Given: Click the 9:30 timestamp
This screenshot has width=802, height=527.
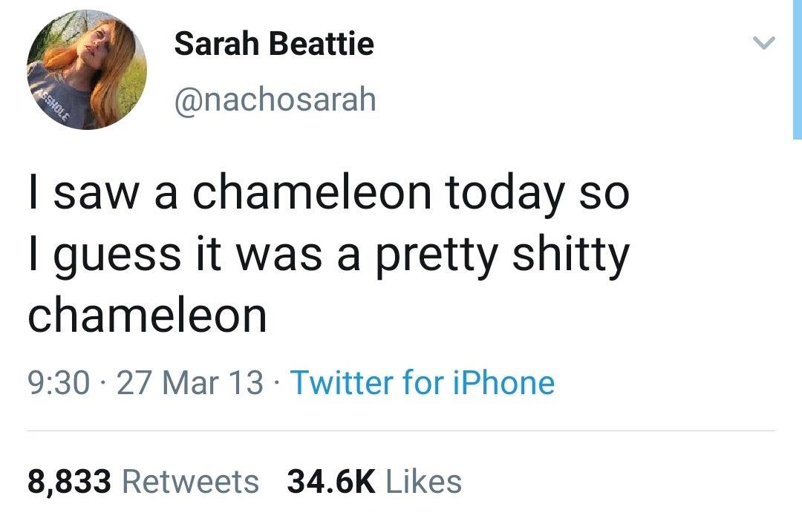Looking at the screenshot, I should [56, 382].
